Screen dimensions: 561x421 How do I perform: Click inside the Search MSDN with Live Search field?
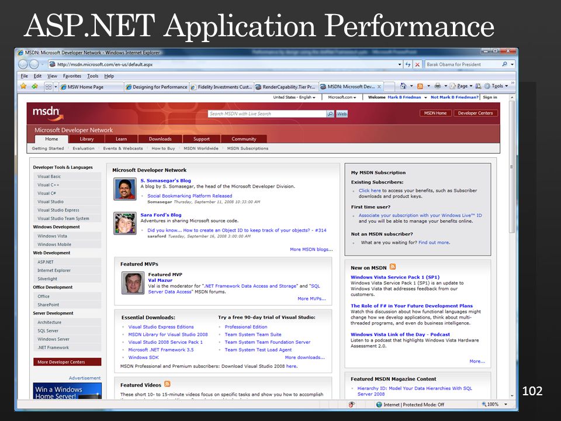pyautogui.click(x=267, y=114)
